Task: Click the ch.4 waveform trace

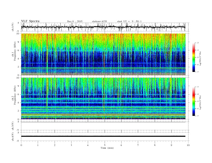Action: pyautogui.click(x=103, y=136)
